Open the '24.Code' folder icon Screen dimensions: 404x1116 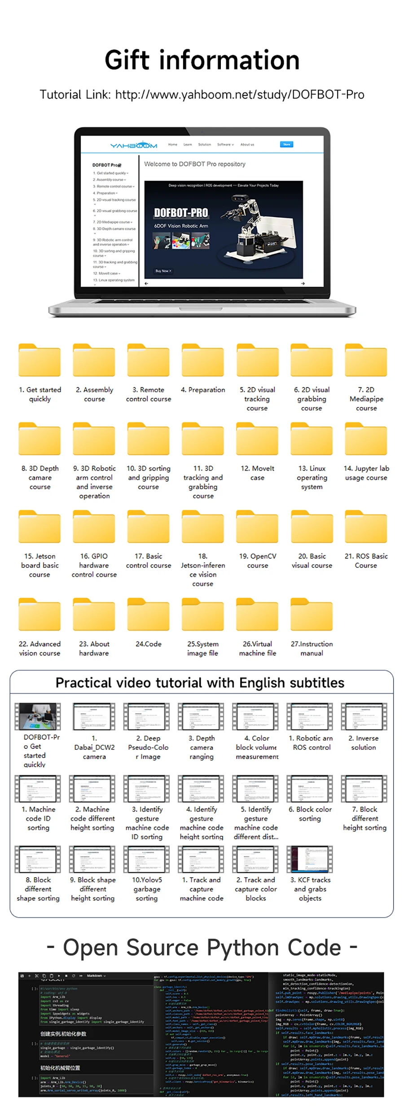pos(148,614)
